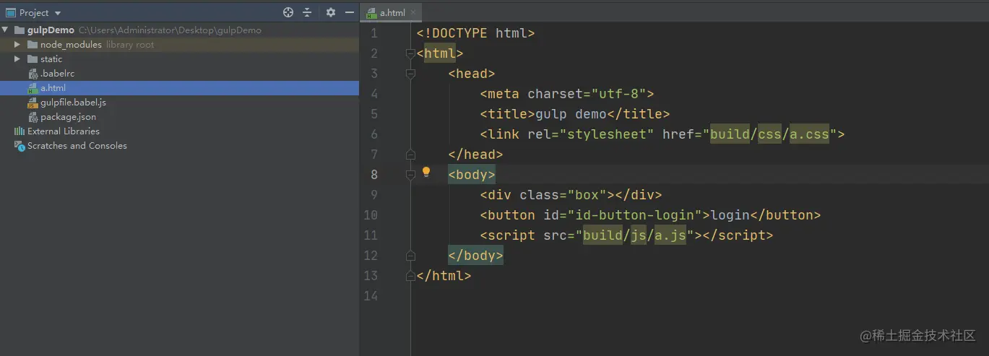Click the 'gulp demo' title text
This screenshot has height=356, width=989.
pos(571,114)
